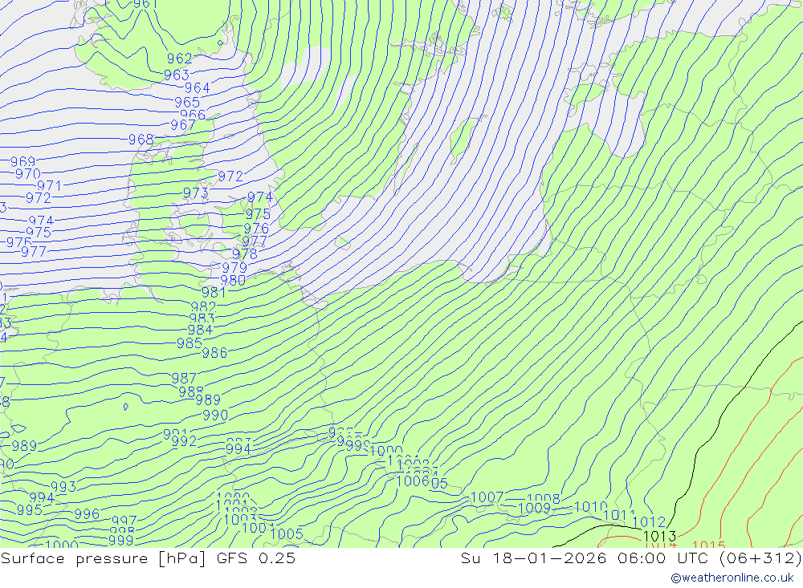Screen dimensions: 803x588
Task: Click the 965 isobar label
Action: (x=187, y=103)
